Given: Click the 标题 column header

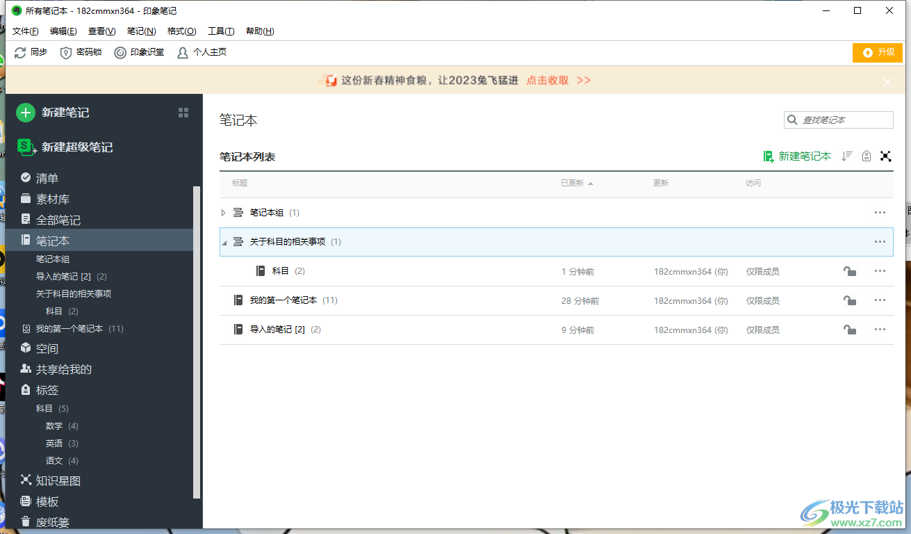Looking at the screenshot, I should [x=240, y=184].
